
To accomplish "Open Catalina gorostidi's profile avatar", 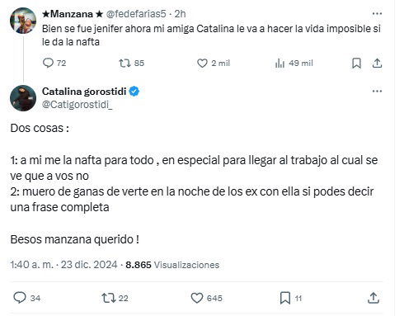I will tap(23, 98).
